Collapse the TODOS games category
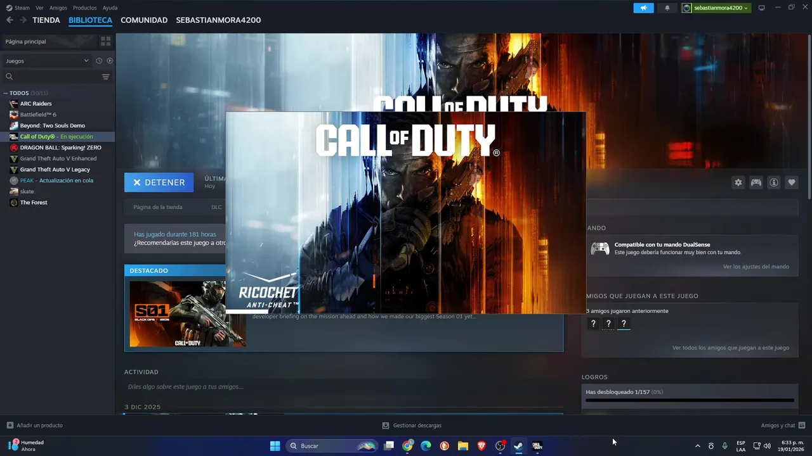 click(x=6, y=93)
